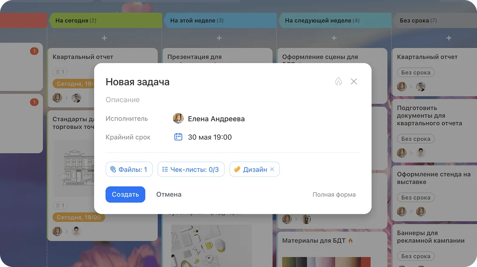This screenshot has height=267, width=477.
Task: Mark new task as urgent with flame icon
Action: [x=338, y=82]
